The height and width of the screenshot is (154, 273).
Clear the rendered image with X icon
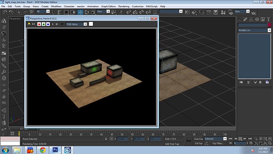[62, 24]
